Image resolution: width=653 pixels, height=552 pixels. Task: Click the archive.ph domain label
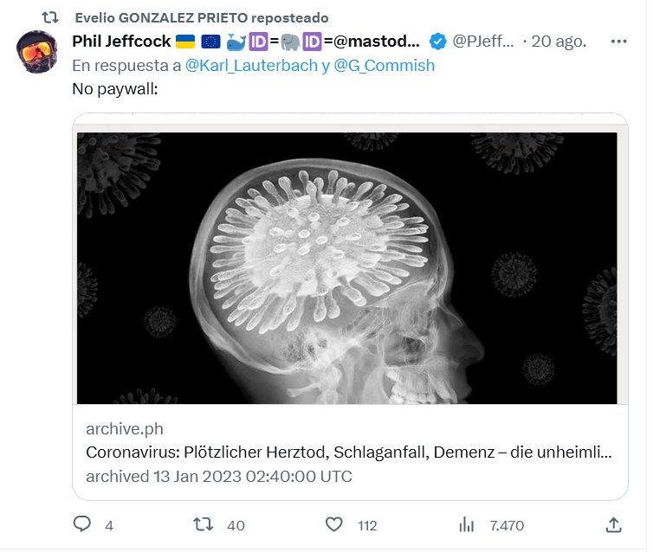tap(125, 429)
